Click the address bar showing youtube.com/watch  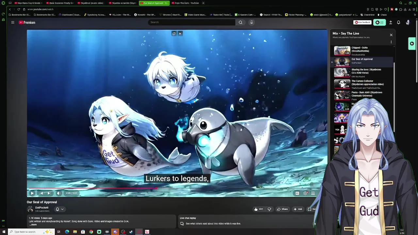click(40, 9)
